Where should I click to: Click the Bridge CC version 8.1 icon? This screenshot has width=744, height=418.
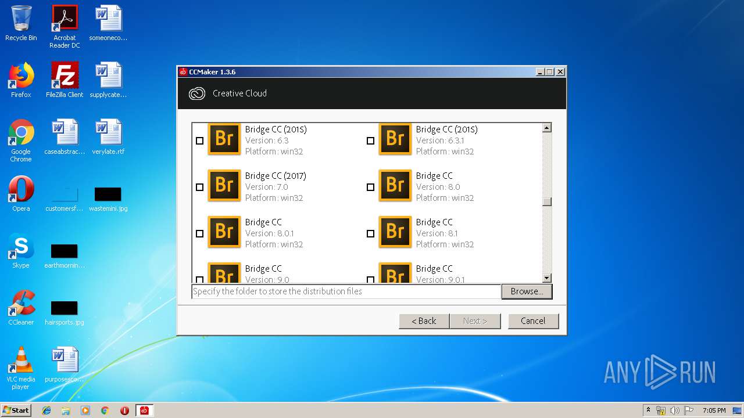point(395,232)
